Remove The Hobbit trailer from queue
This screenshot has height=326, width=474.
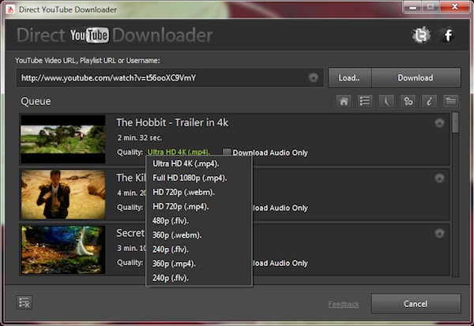click(x=439, y=123)
